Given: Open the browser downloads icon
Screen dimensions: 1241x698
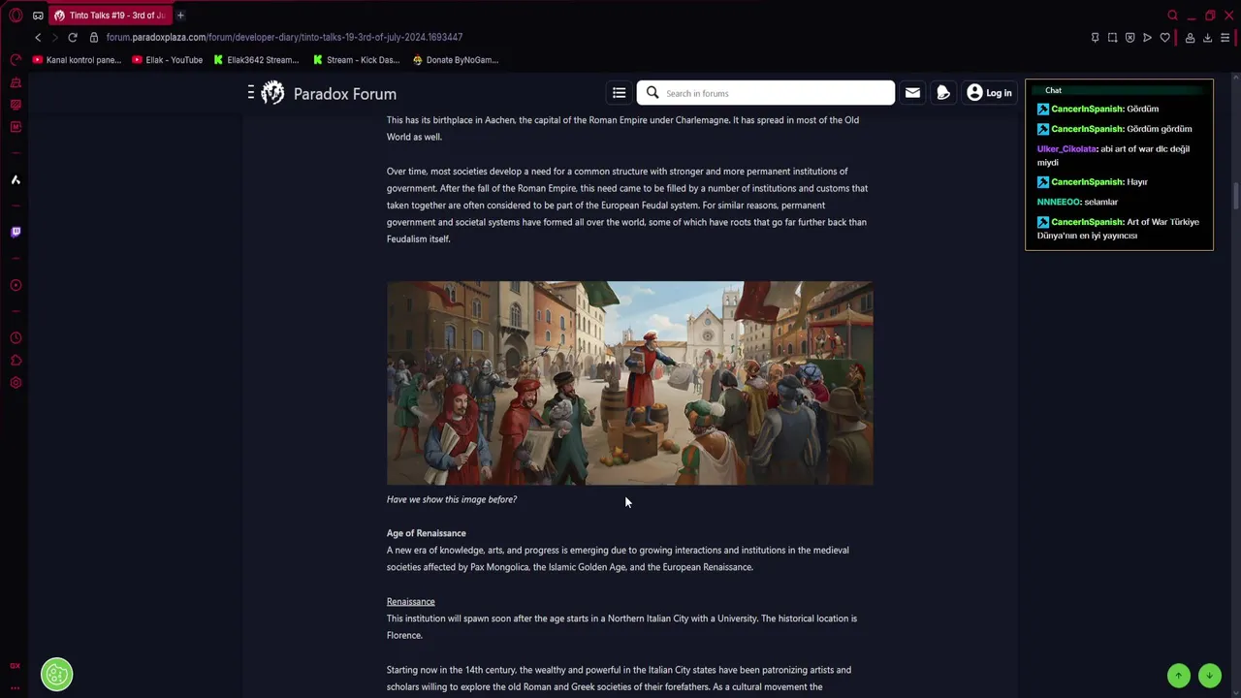Looking at the screenshot, I should point(1207,38).
